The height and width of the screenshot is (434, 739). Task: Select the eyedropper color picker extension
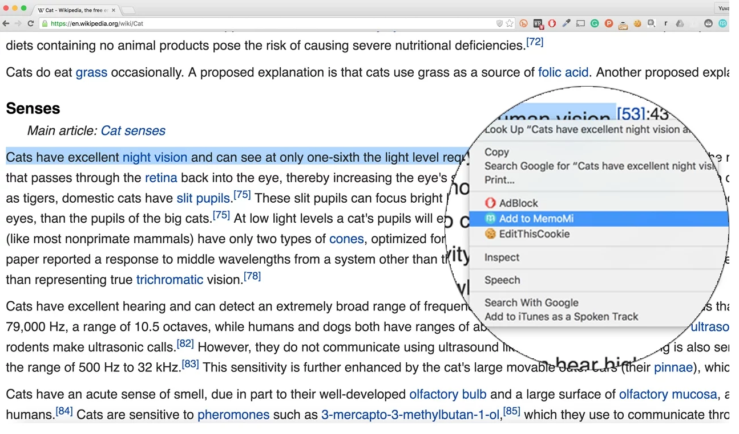(x=566, y=23)
